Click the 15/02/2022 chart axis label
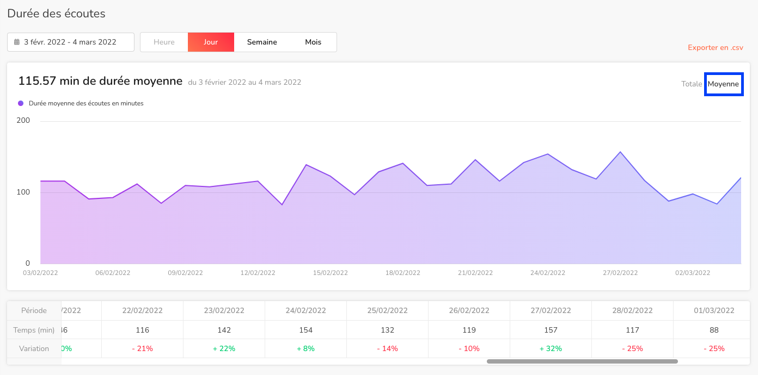 coord(330,273)
